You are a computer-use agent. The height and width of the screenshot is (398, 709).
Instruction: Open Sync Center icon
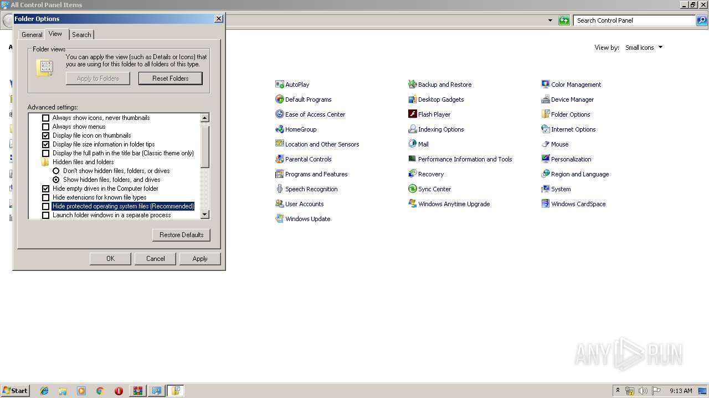point(412,189)
